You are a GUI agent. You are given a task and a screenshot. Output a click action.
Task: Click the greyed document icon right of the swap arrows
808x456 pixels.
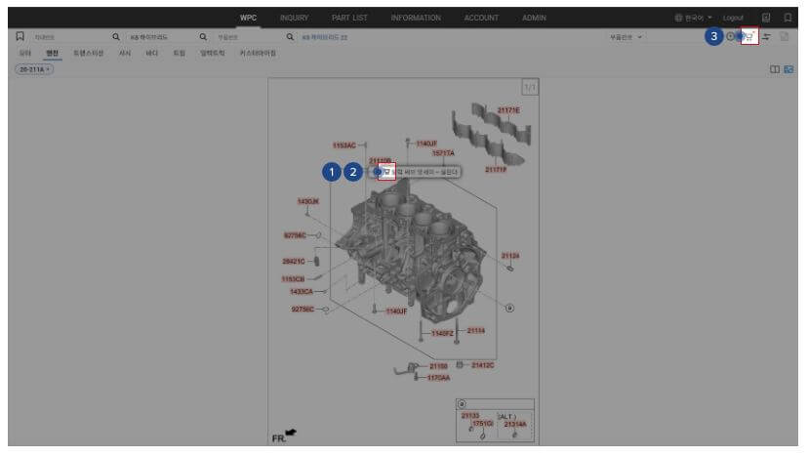(x=784, y=37)
